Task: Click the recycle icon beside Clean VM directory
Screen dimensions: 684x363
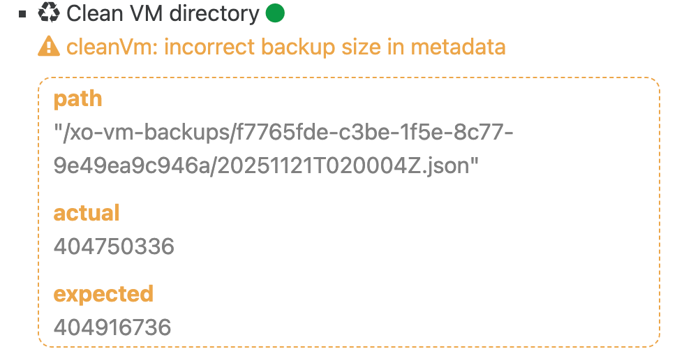Action: pos(49,13)
